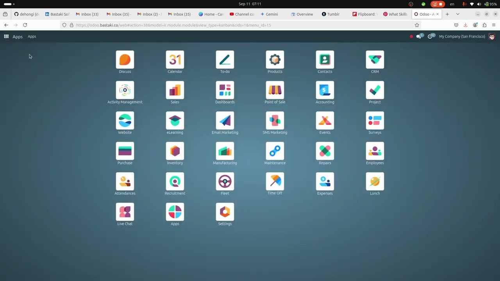Open the Products app
The image size is (500, 281).
275,60
